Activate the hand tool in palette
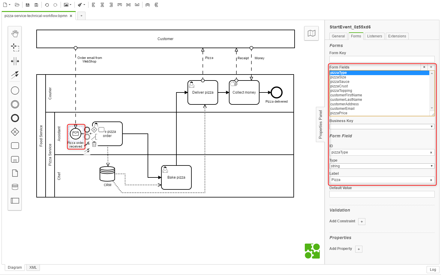This screenshot has width=441, height=275. tap(15, 34)
